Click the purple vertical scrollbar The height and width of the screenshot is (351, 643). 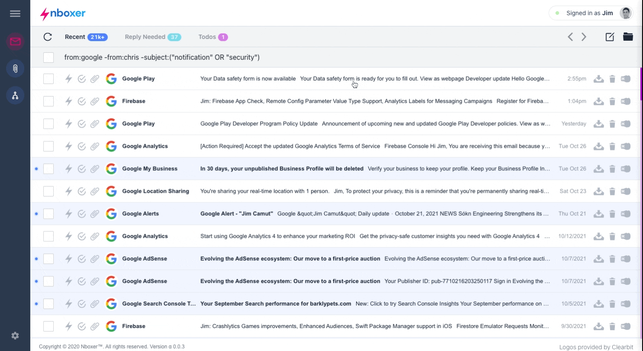[641, 84]
